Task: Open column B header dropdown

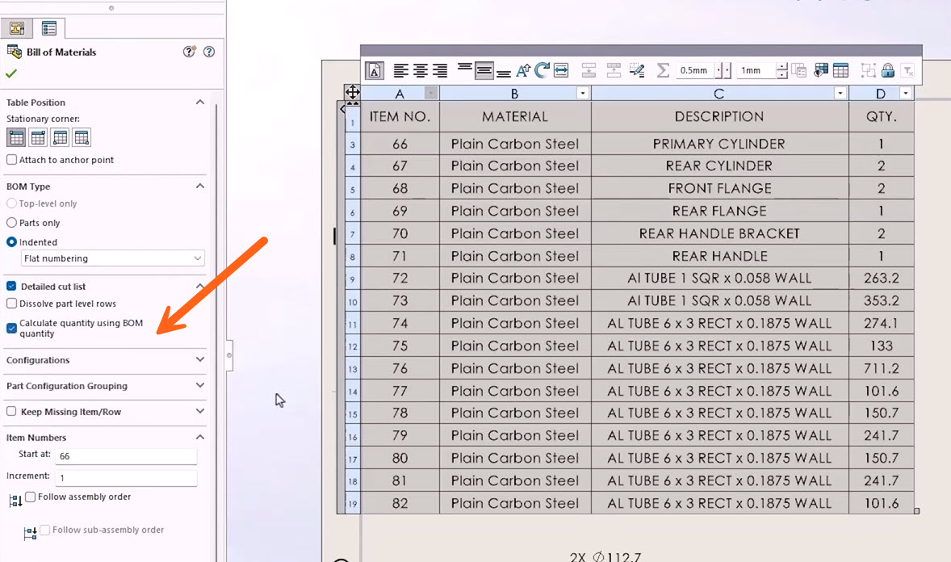Action: [583, 94]
